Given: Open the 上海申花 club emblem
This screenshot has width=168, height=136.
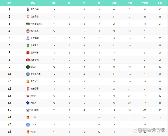Looking at the screenshot, I should (x=28, y=38).
